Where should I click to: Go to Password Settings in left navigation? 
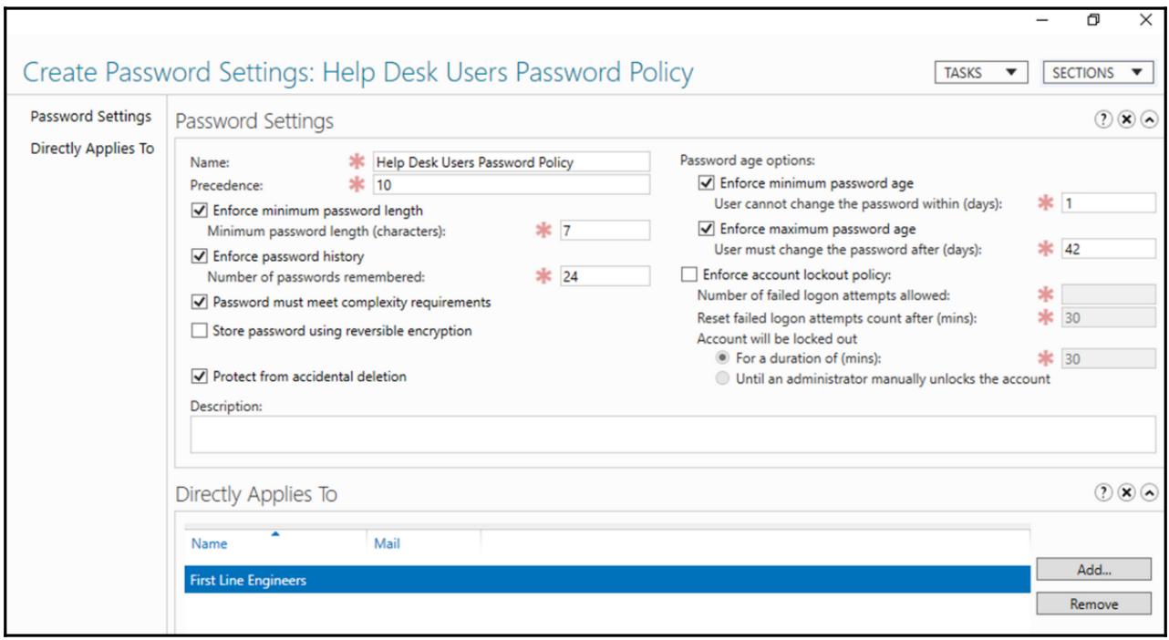pos(90,117)
